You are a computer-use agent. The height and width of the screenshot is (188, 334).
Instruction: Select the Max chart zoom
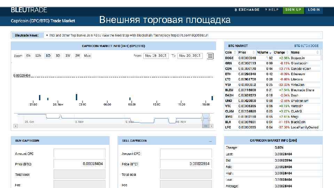pos(87,56)
